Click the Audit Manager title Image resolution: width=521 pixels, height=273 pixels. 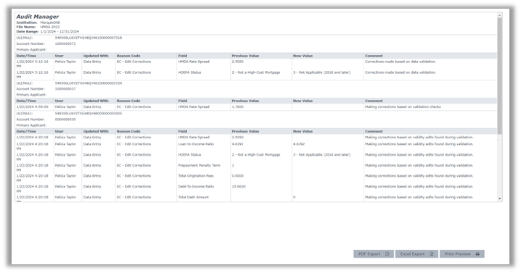coord(38,17)
